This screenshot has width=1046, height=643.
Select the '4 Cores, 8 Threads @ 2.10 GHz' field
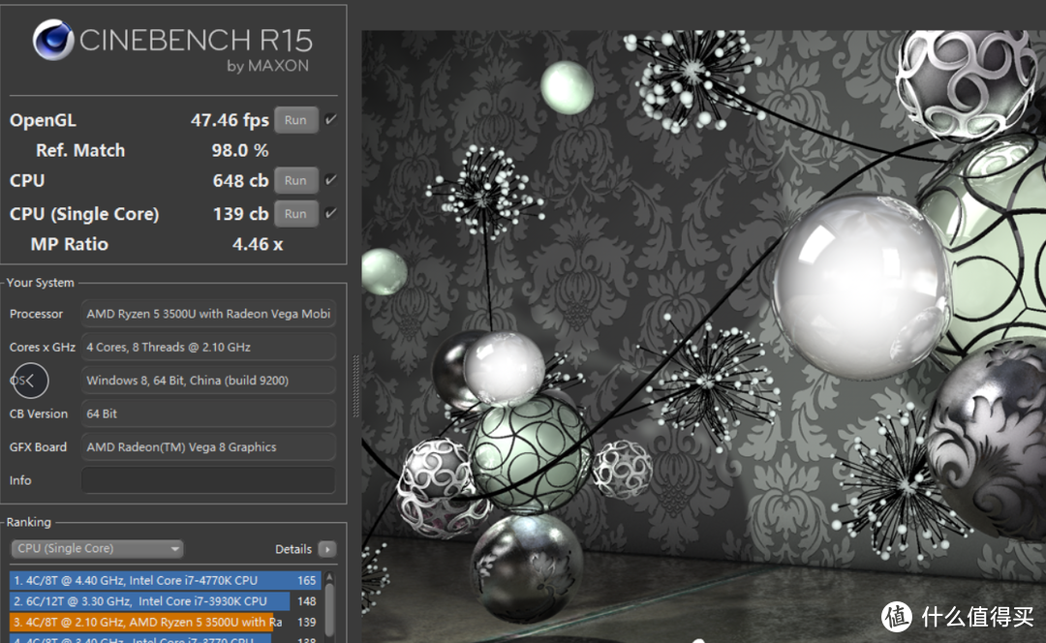pos(208,347)
